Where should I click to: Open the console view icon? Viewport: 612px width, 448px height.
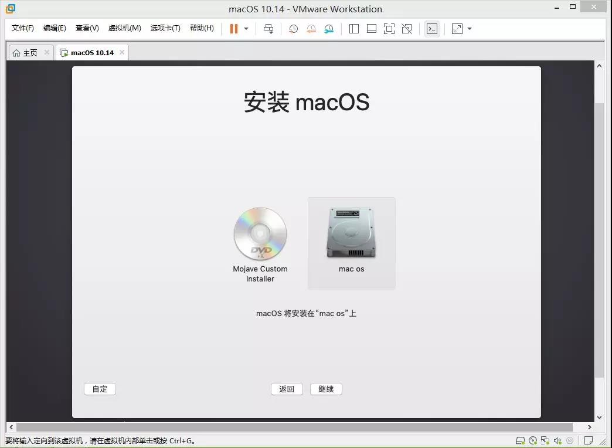click(432, 29)
